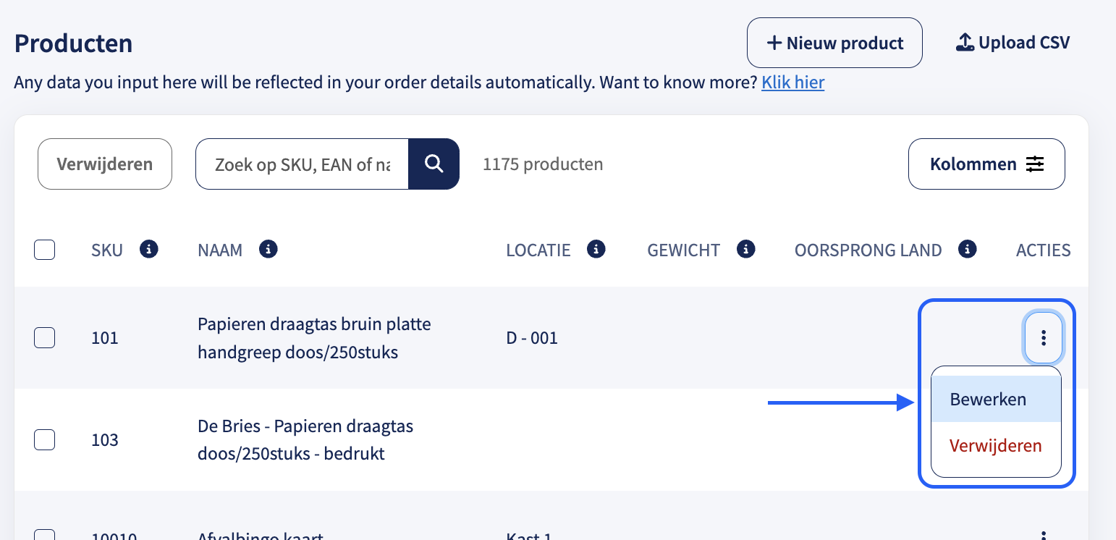Choose red Verwijderen in the dropdown menu
Image resolution: width=1116 pixels, height=540 pixels.
(996, 446)
